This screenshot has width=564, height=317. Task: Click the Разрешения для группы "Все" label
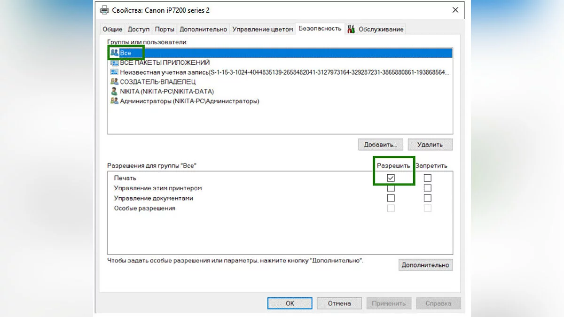151,166
